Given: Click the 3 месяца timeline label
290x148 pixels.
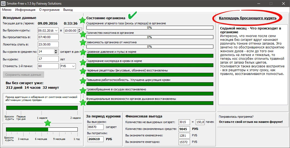Looking at the screenshot, I should point(23,139).
